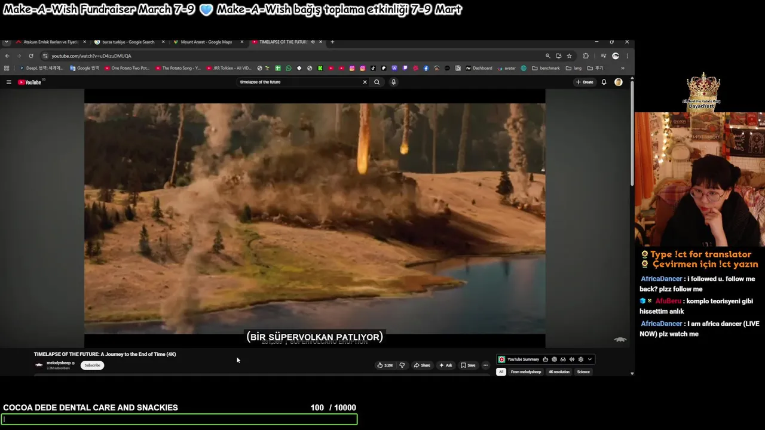
Task: Select the 4K resolution filter chip
Action: tap(559, 372)
